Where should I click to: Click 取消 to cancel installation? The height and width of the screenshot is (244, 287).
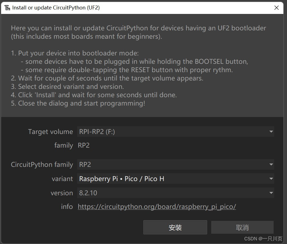(x=242, y=227)
